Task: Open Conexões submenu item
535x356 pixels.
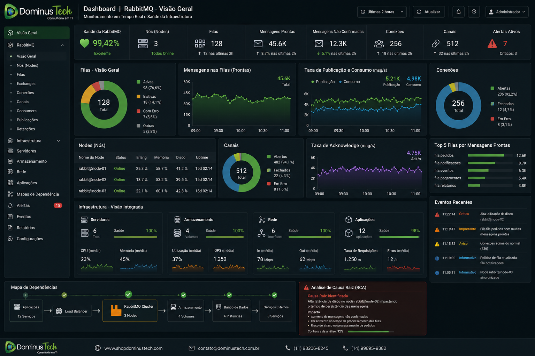Action: click(x=25, y=92)
